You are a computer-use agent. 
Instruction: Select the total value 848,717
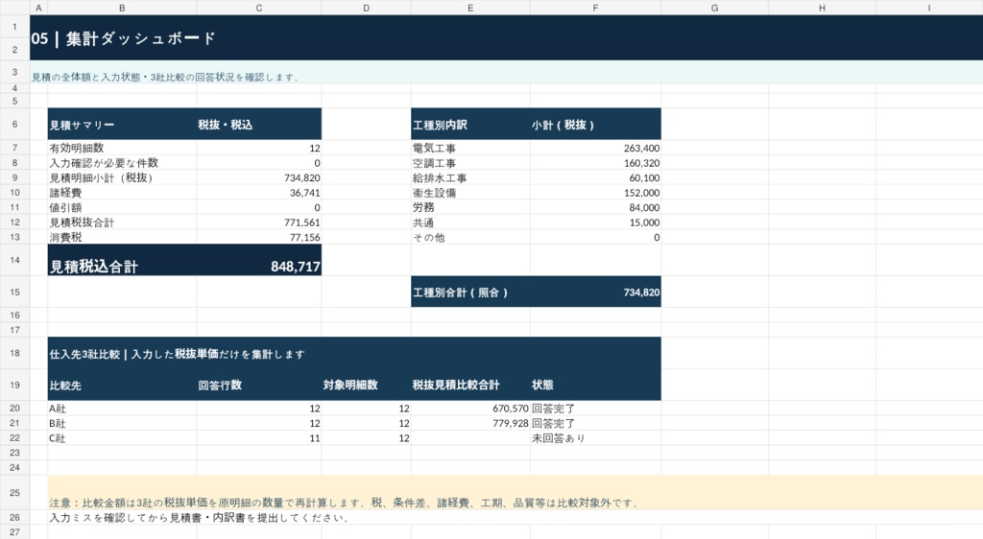pos(259,260)
